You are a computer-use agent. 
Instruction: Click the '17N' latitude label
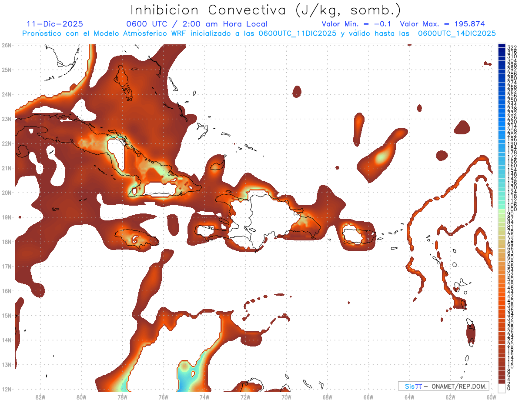7,266
